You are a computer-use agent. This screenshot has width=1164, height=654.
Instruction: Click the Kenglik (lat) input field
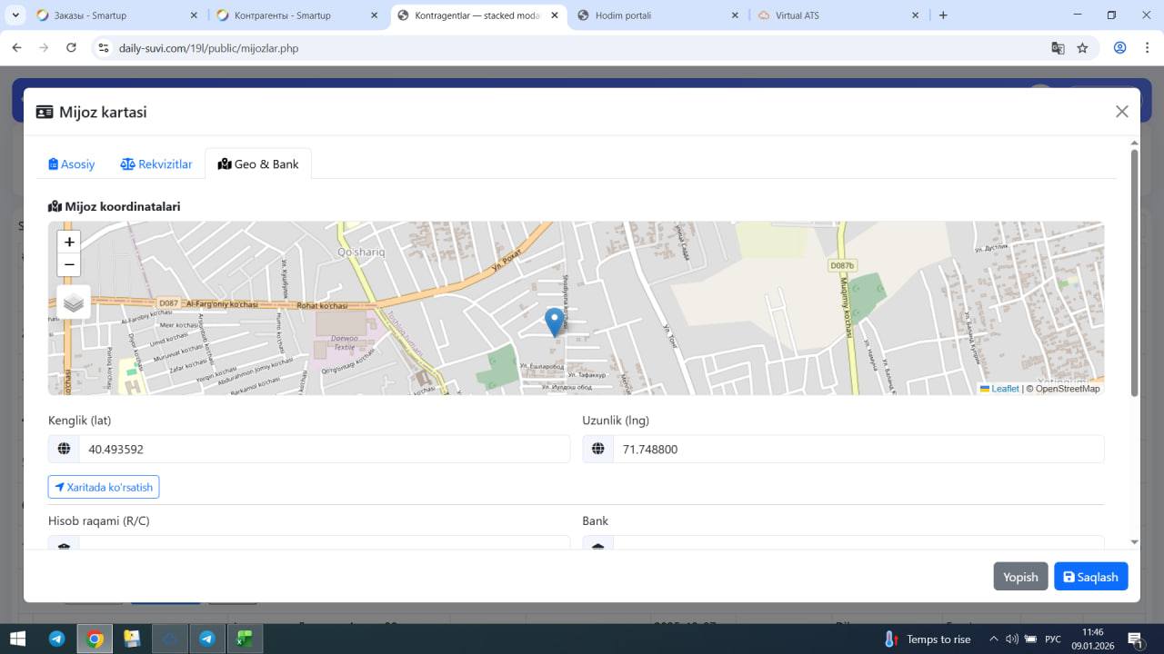[324, 450]
